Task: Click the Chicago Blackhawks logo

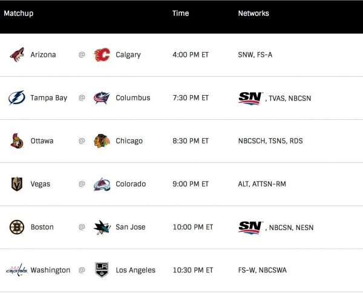Action: (102, 141)
